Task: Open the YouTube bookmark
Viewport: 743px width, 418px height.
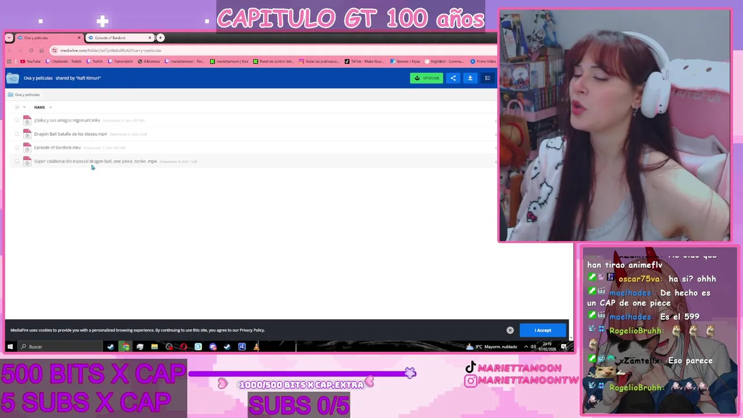Action: (30, 61)
